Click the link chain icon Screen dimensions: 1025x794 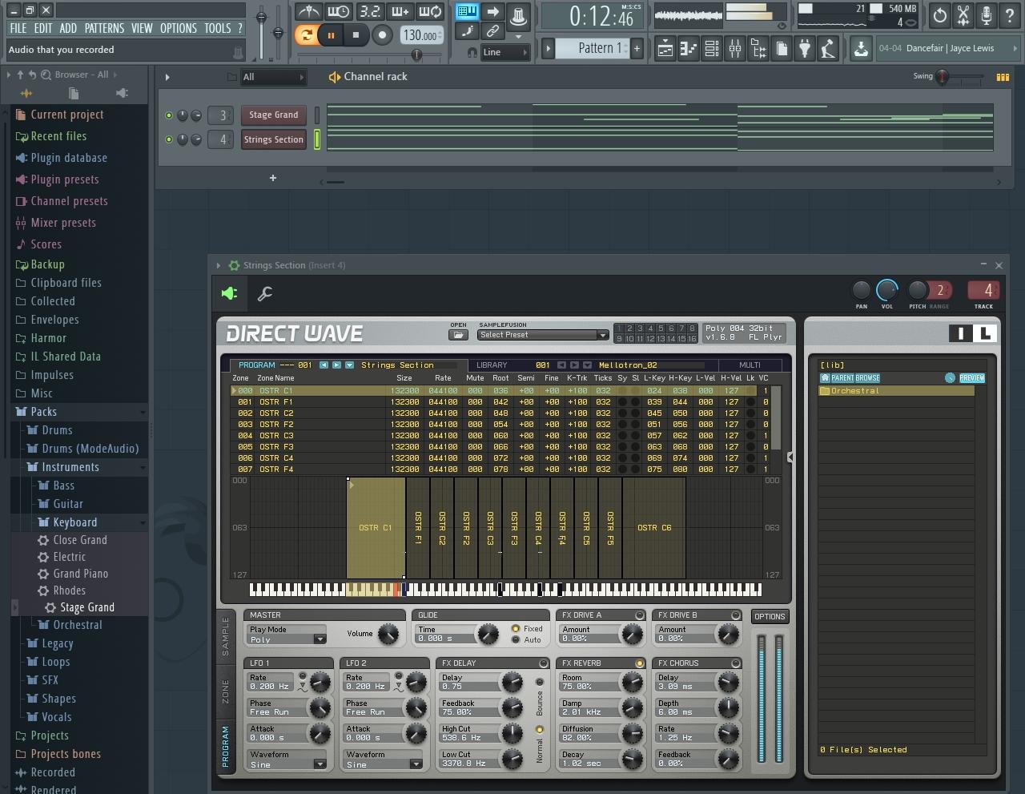pos(492,31)
